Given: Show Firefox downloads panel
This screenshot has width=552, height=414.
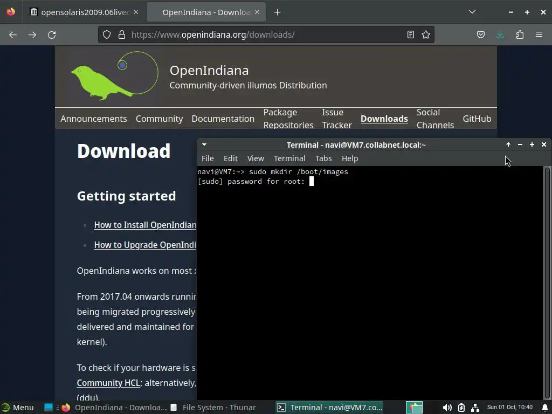Looking at the screenshot, I should click(500, 34).
